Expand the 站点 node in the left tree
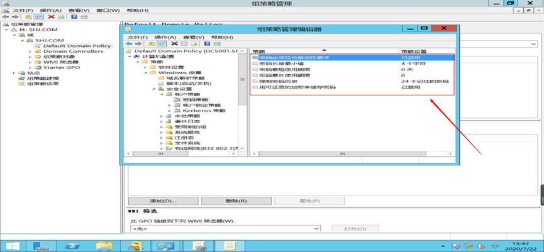The image size is (544, 252). 14,73
